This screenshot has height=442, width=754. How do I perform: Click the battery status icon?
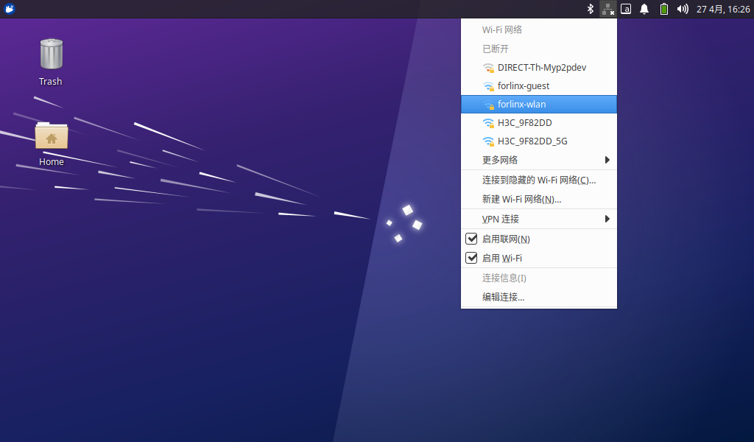tap(663, 9)
